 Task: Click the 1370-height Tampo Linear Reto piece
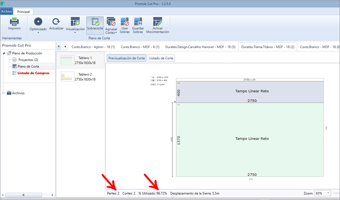(250, 140)
